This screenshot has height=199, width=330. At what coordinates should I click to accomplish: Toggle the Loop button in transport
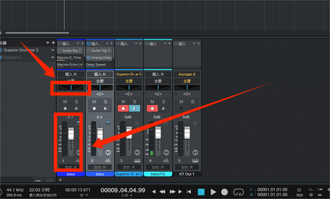pos(238,192)
